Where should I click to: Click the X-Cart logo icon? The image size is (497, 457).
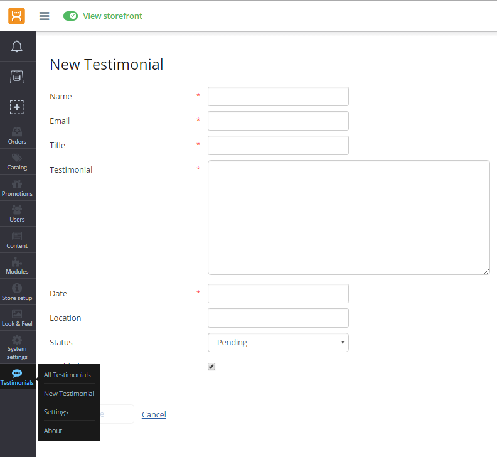pyautogui.click(x=16, y=16)
